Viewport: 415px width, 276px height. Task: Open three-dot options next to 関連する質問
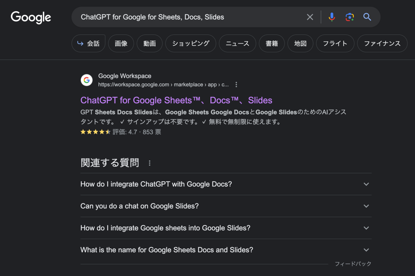pyautogui.click(x=149, y=163)
